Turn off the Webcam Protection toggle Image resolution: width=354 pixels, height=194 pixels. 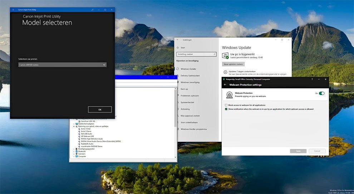coord(321,93)
